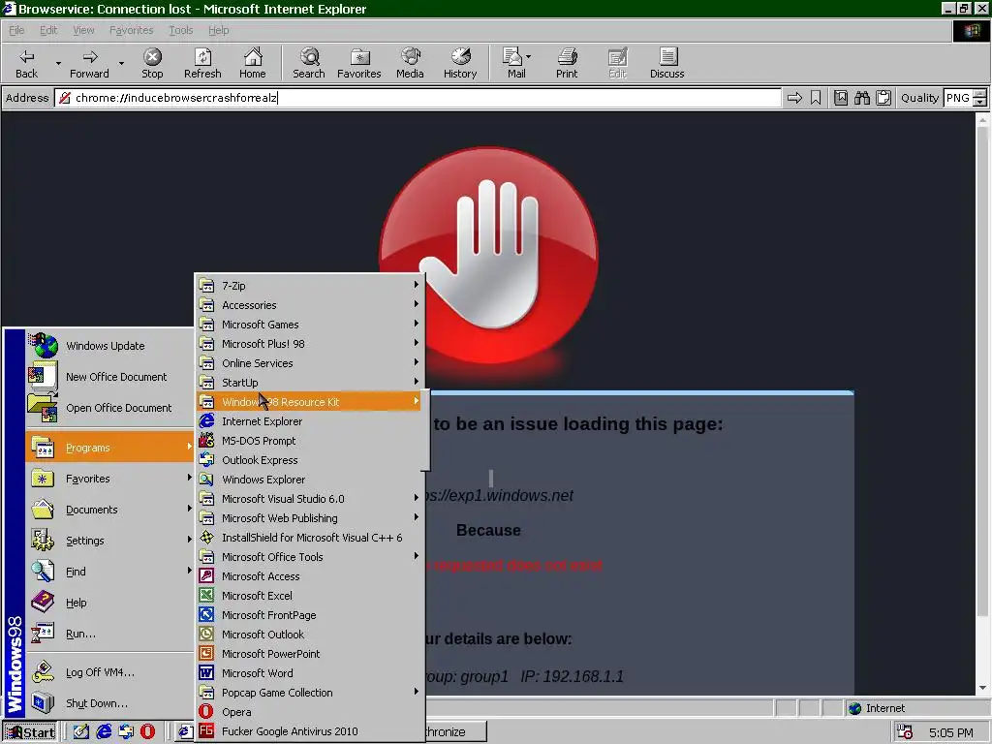Stop page loading with the Stop button
This screenshot has width=992, height=744.
point(152,63)
